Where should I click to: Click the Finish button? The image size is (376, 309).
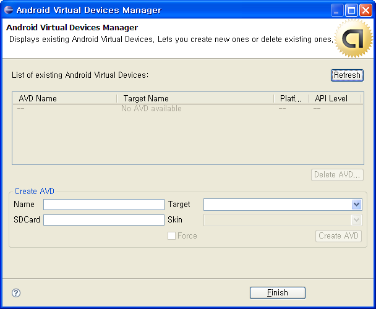click(x=278, y=293)
